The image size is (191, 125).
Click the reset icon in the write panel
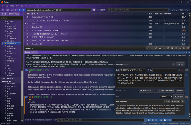174,64
